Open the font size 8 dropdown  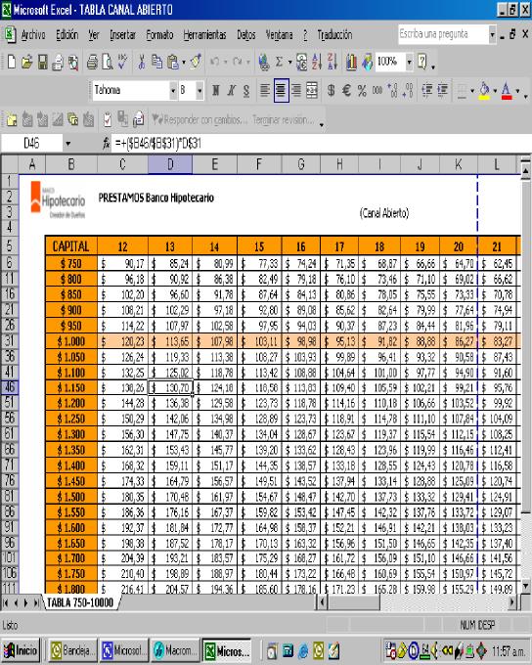[199, 90]
